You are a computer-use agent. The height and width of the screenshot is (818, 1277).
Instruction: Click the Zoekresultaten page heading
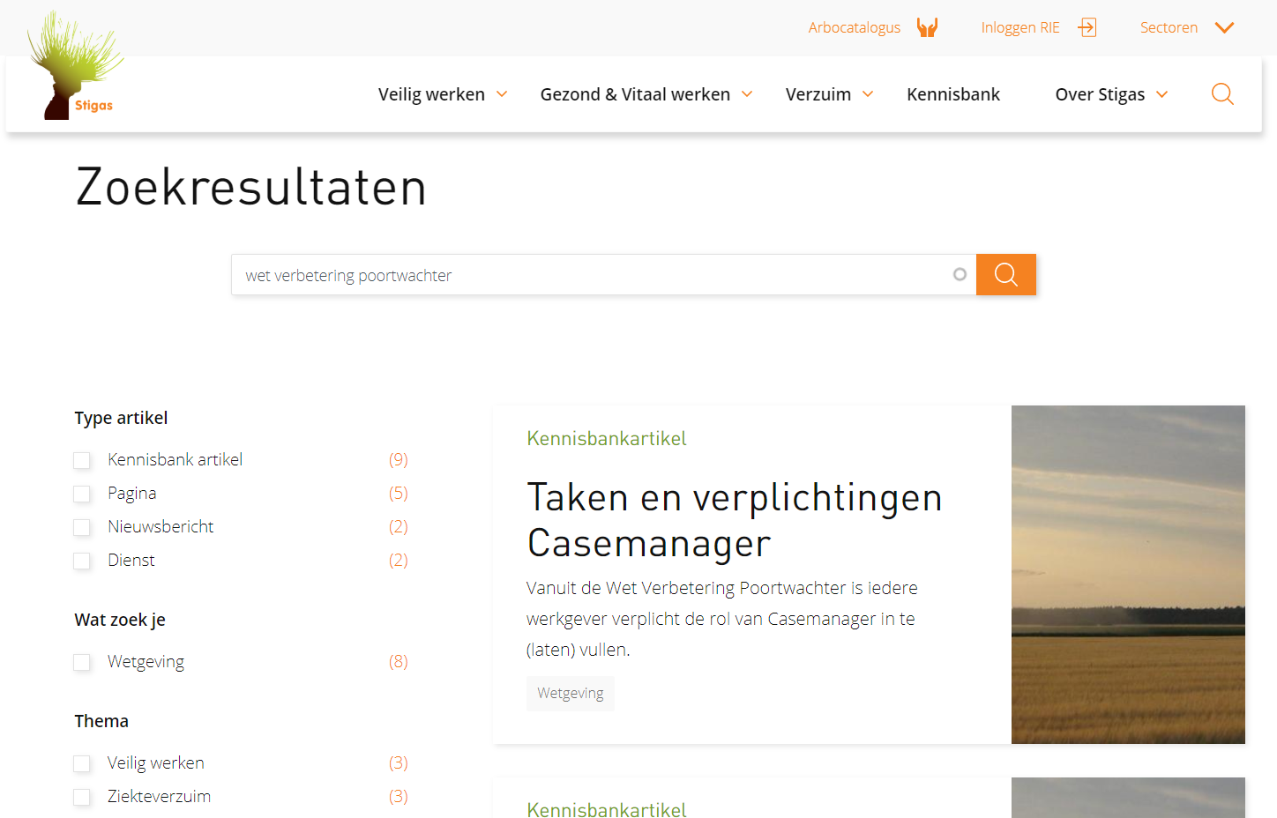tap(251, 187)
